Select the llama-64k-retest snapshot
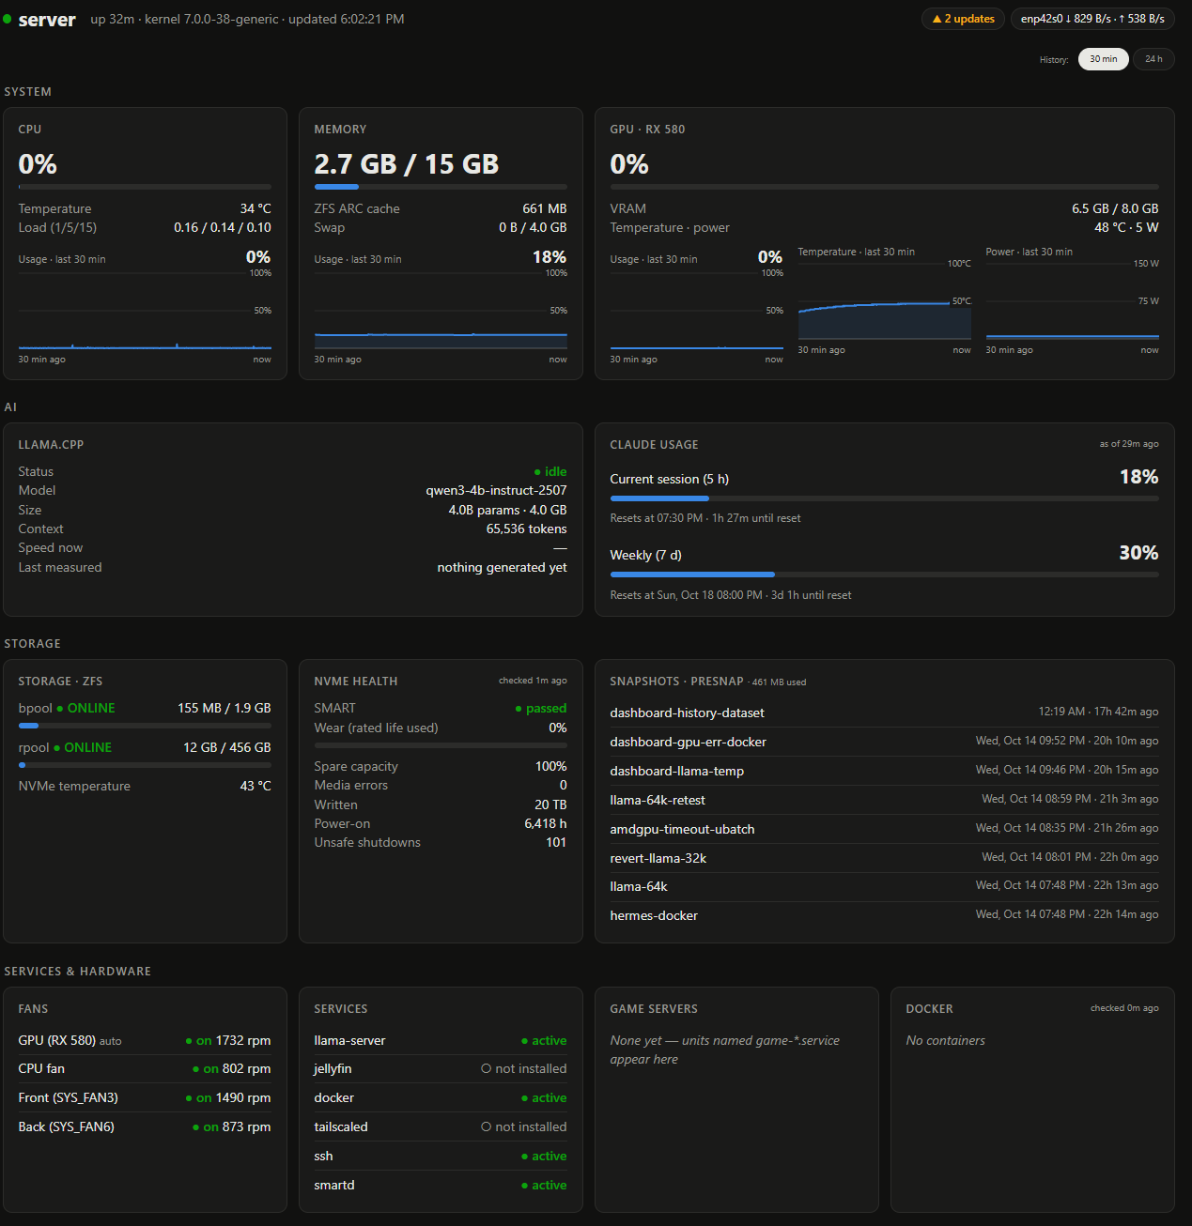Viewport: 1192px width, 1226px height. 884,801
